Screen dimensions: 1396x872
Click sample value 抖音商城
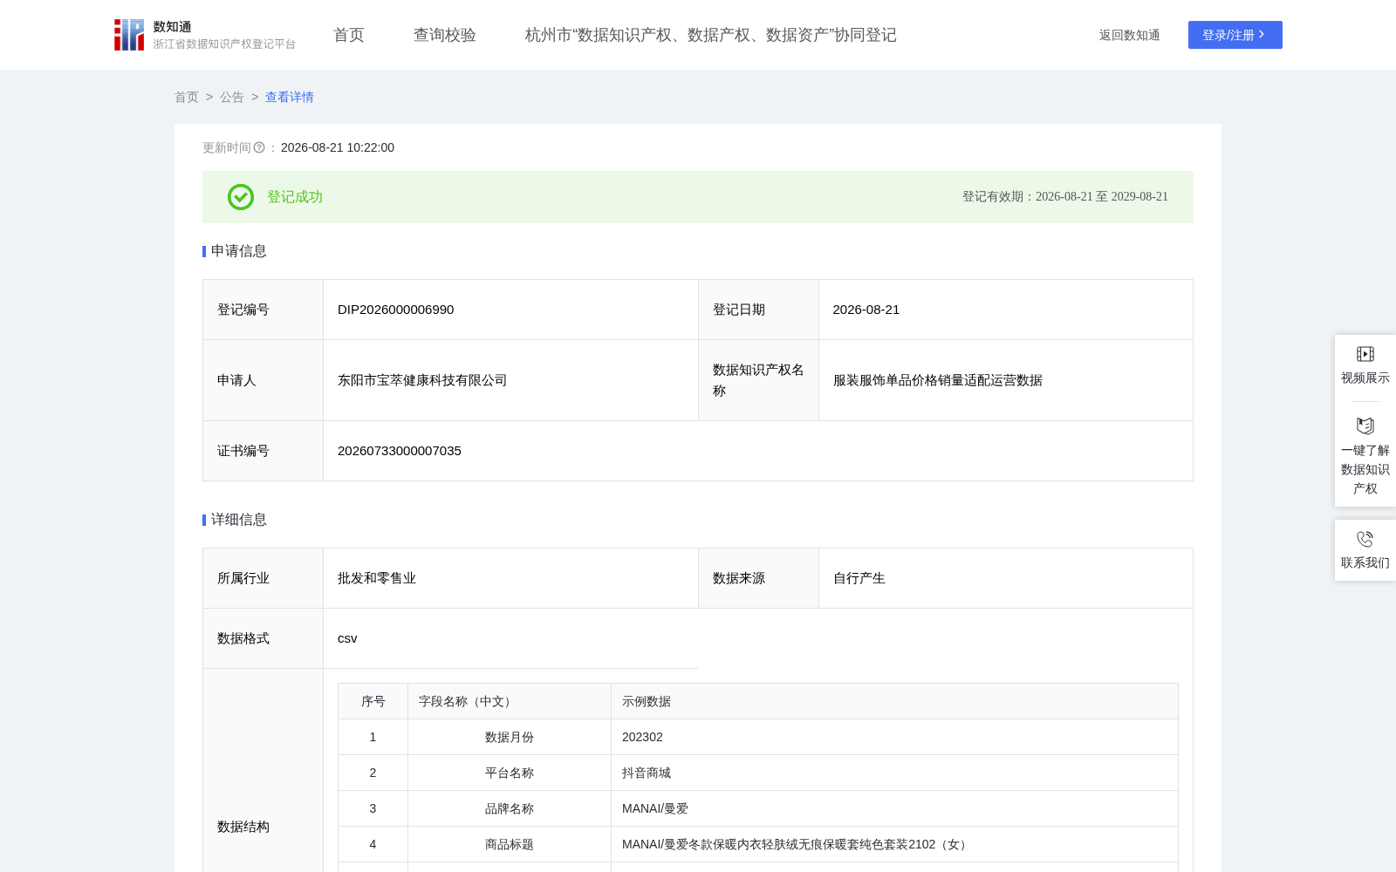(x=647, y=773)
